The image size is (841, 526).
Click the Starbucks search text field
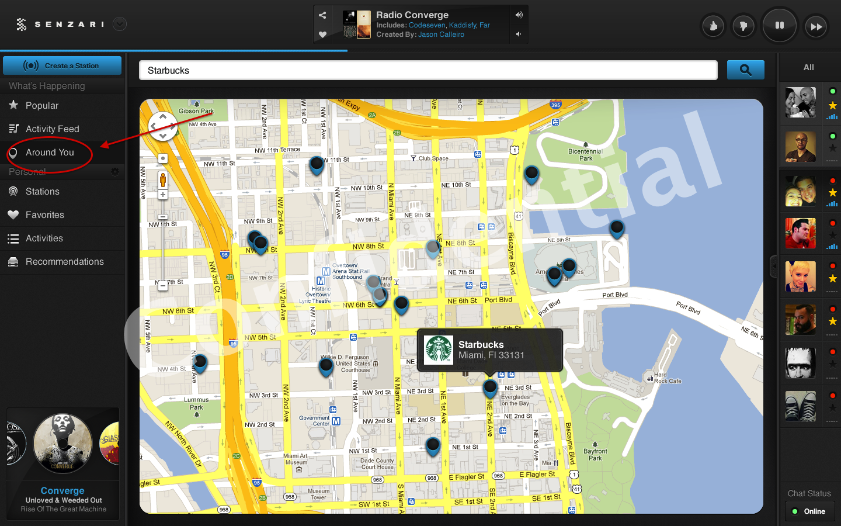coord(428,71)
